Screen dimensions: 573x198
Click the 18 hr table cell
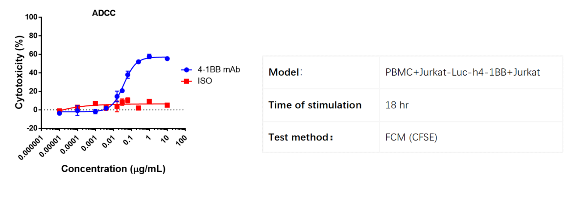[471, 105]
